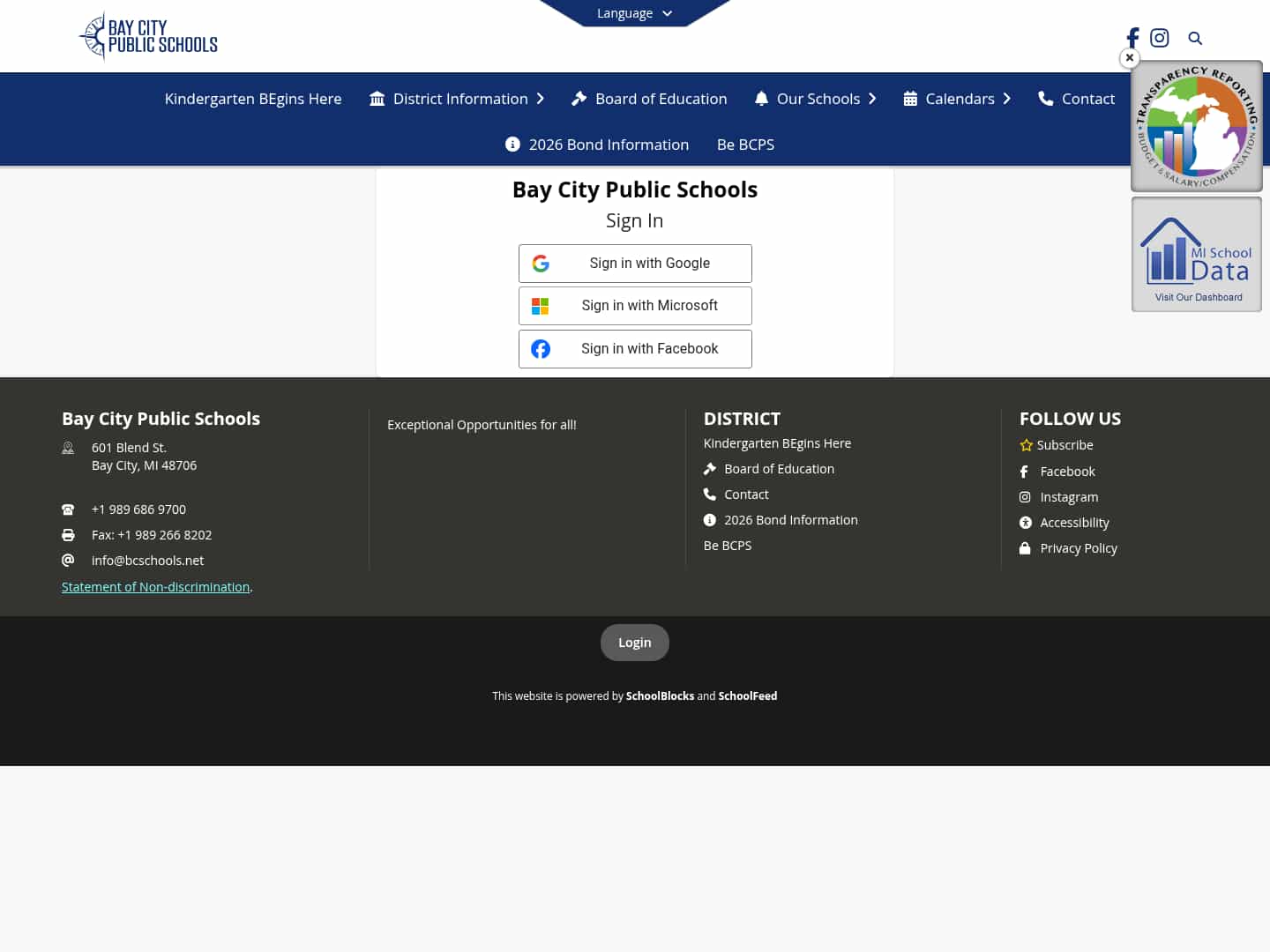
Task: Sign in with Facebook
Action: tap(635, 349)
